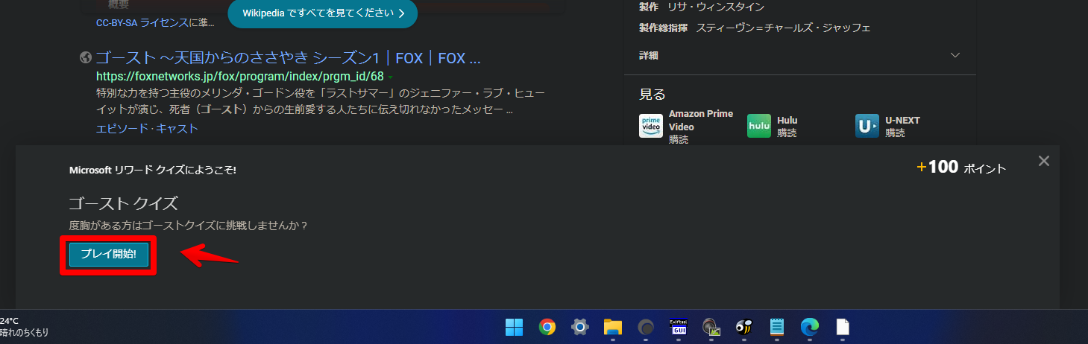Screen dimensions: 1088x344
Task: Open Settings gear in the taskbar
Action: pos(580,327)
